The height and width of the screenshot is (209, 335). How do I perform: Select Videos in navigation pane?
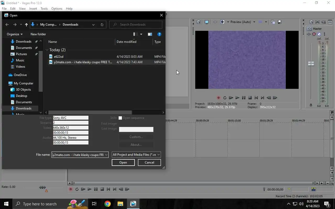[20, 67]
